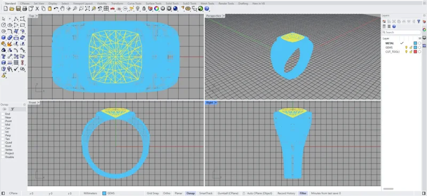
Task: Switch to the Set View toolbar tab
Action: (39, 4)
